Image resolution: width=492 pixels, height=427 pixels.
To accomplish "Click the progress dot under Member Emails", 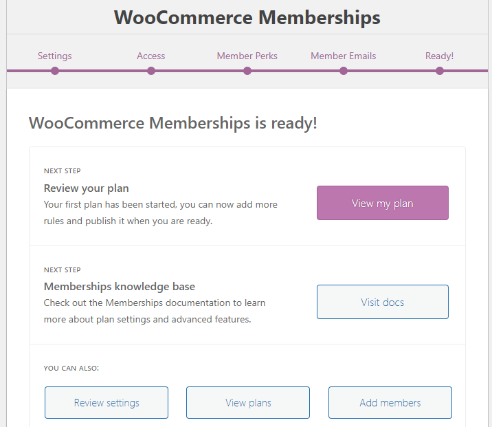I will pyautogui.click(x=344, y=71).
